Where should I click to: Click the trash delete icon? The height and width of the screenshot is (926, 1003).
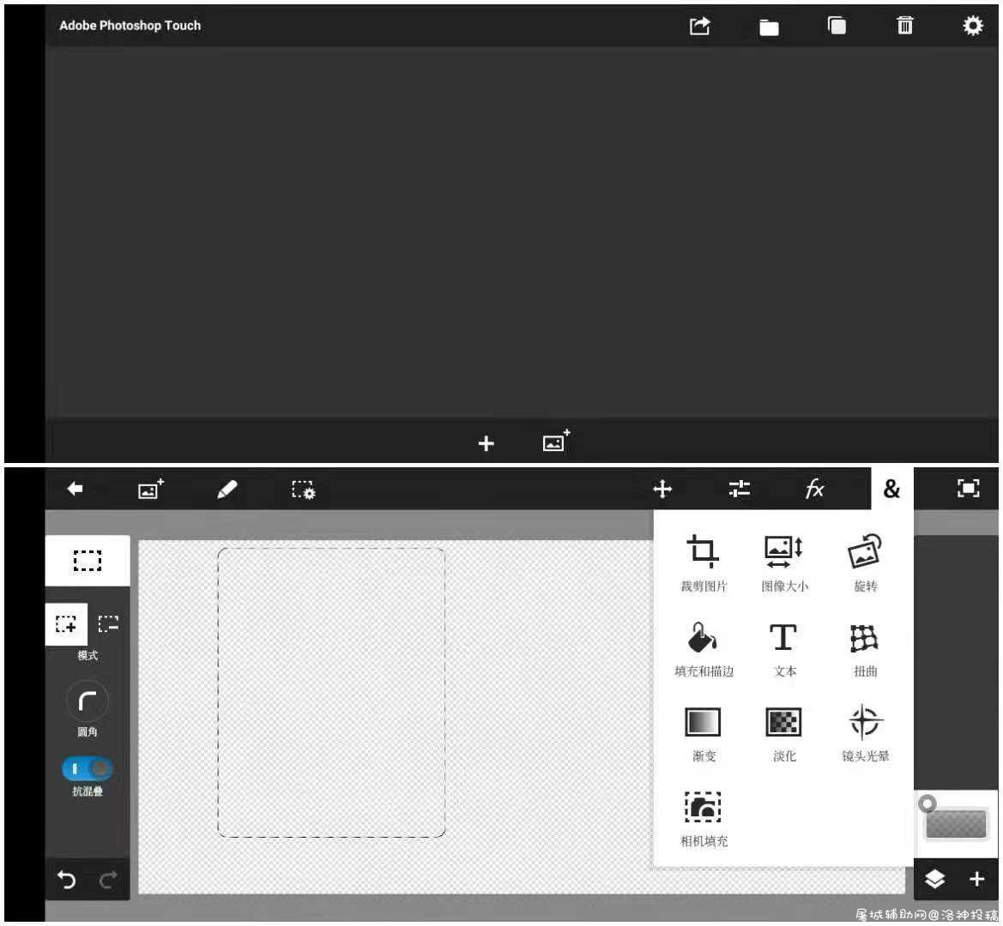click(x=904, y=26)
